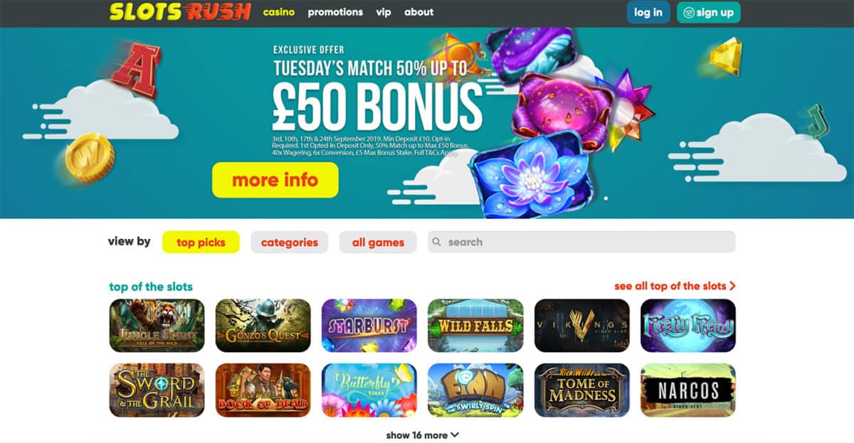Expand show 16 more games
Image resolution: width=854 pixels, height=443 pixels.
tap(423, 435)
